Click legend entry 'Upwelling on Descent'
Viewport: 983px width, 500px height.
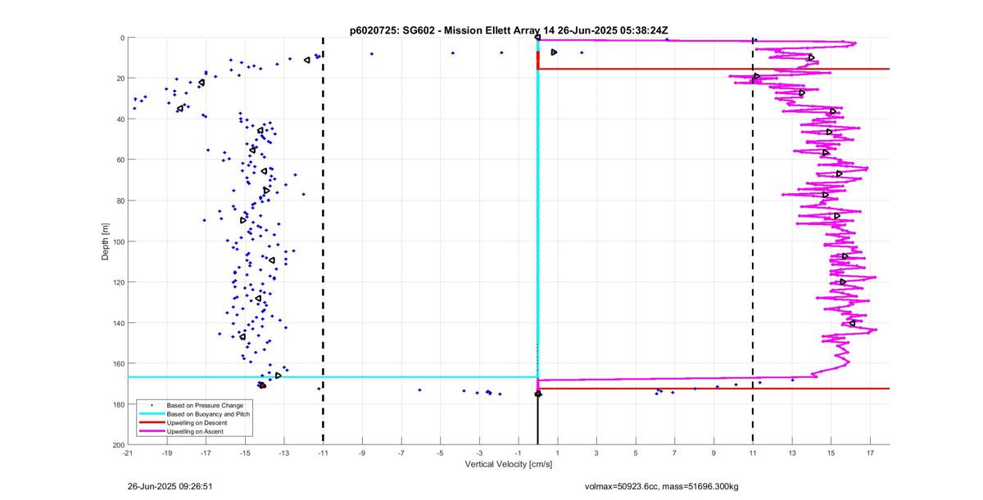pos(195,423)
